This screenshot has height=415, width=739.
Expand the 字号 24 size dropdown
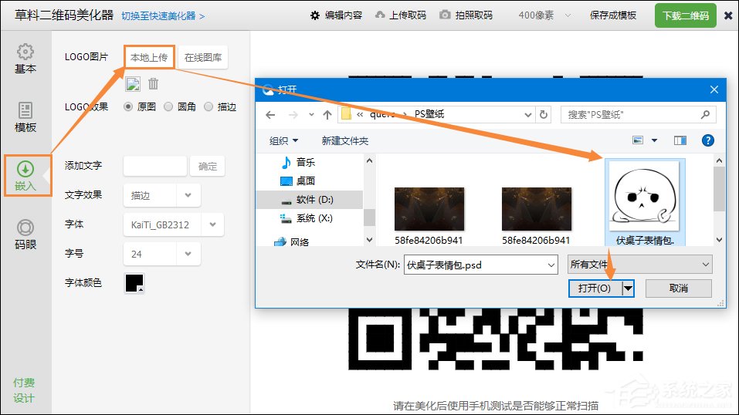tap(188, 254)
